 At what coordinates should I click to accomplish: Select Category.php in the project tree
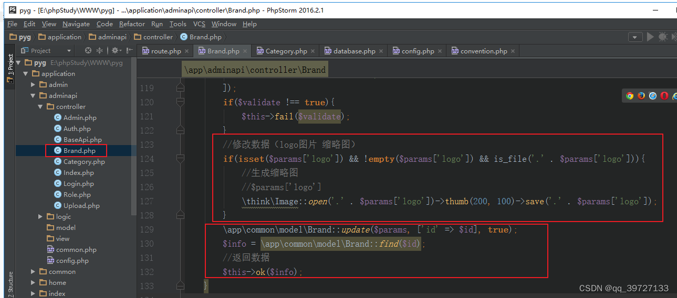click(79, 162)
